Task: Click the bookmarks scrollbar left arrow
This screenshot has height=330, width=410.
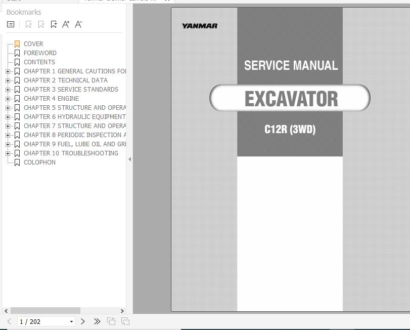Action: [x=6, y=311]
